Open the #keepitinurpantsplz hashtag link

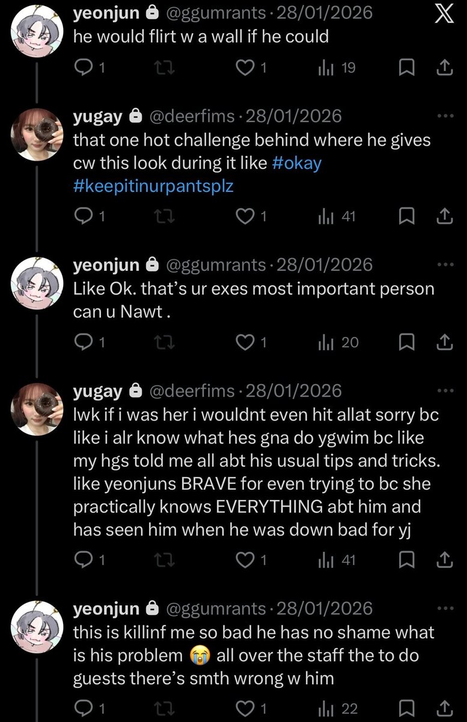tap(153, 186)
